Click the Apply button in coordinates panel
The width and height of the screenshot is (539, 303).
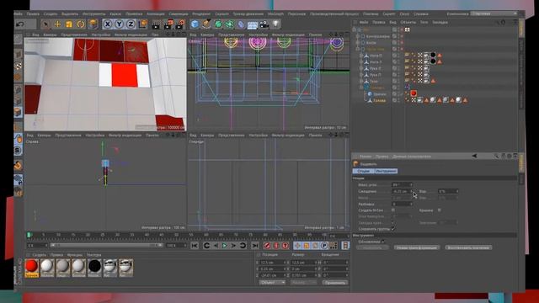(334, 283)
